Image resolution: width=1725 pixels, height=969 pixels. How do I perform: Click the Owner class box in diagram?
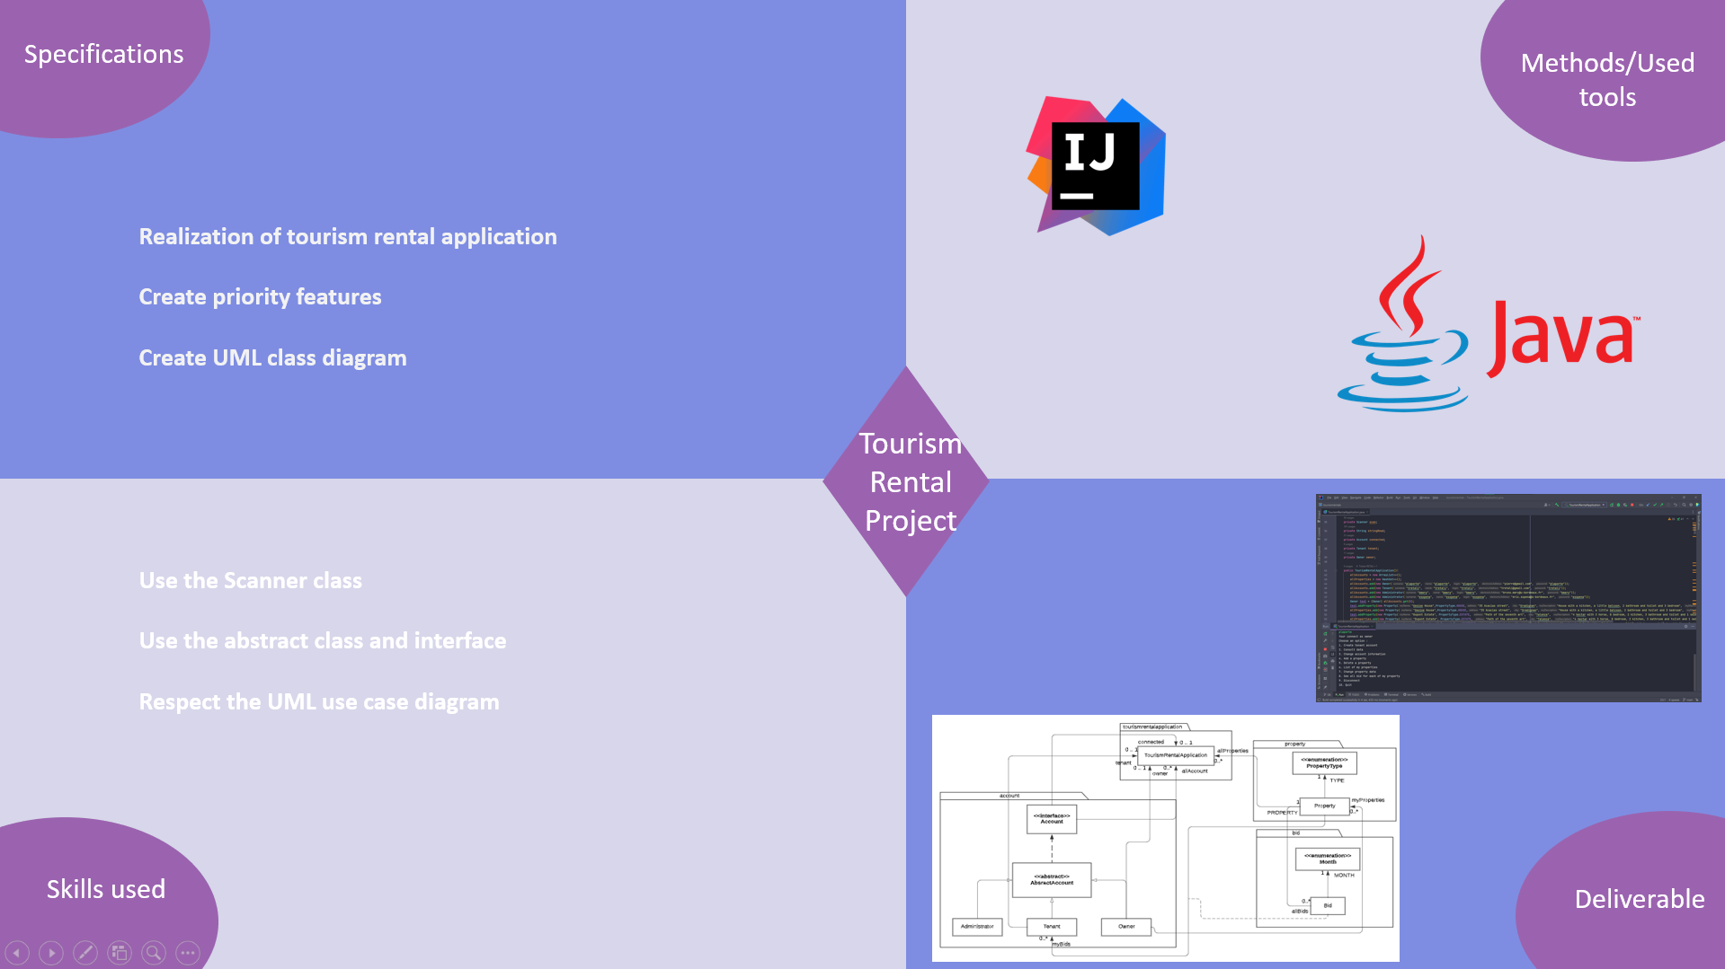click(x=1126, y=926)
